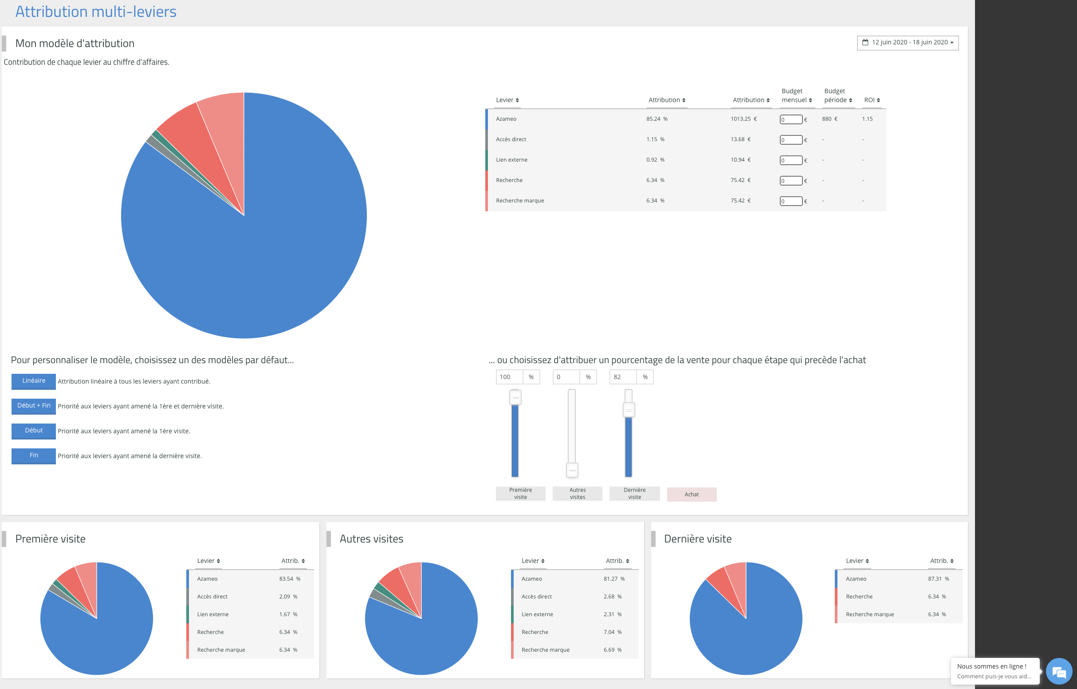Click the 880 € budget période value
Screen dimensions: 1077x689
click(x=829, y=119)
